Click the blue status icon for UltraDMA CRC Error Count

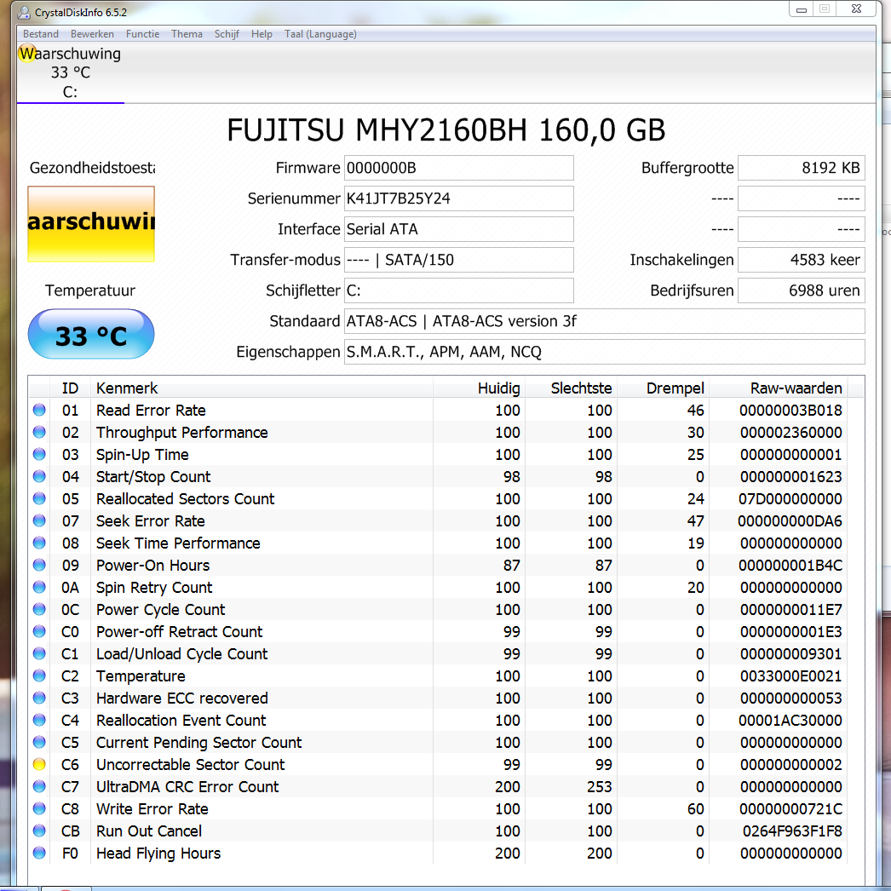(39, 786)
